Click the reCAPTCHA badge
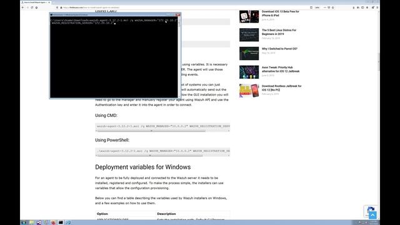Image resolution: width=400 pixels, height=225 pixels. click(371, 211)
